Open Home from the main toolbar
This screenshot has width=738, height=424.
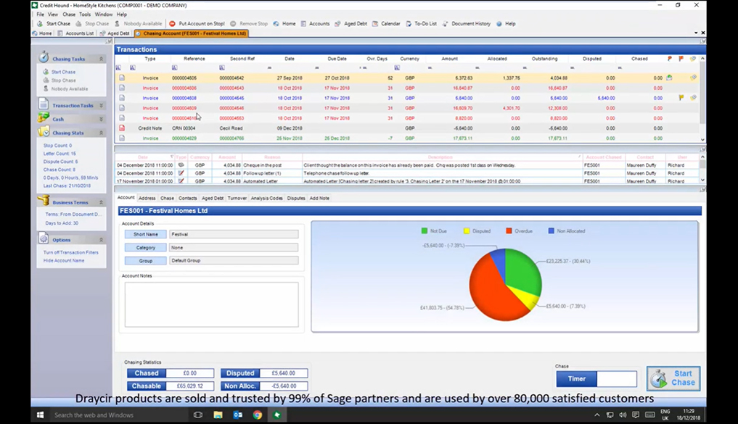(284, 23)
